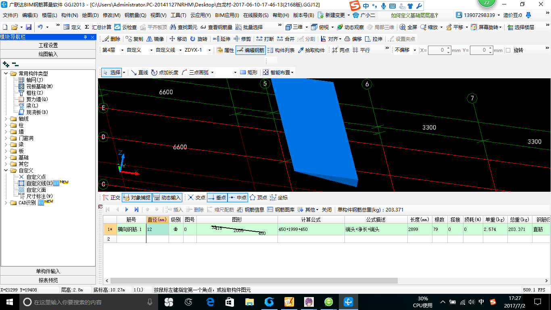Toggle 动态输入 dynamic input
This screenshot has height=310, width=551.
[x=167, y=197]
